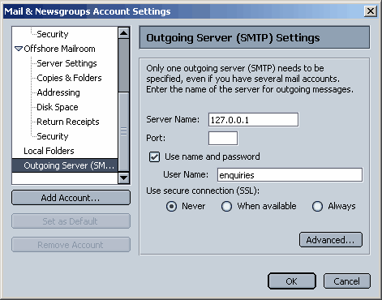Select Copies & Folders in the tree
The width and height of the screenshot is (382, 300).
click(69, 78)
